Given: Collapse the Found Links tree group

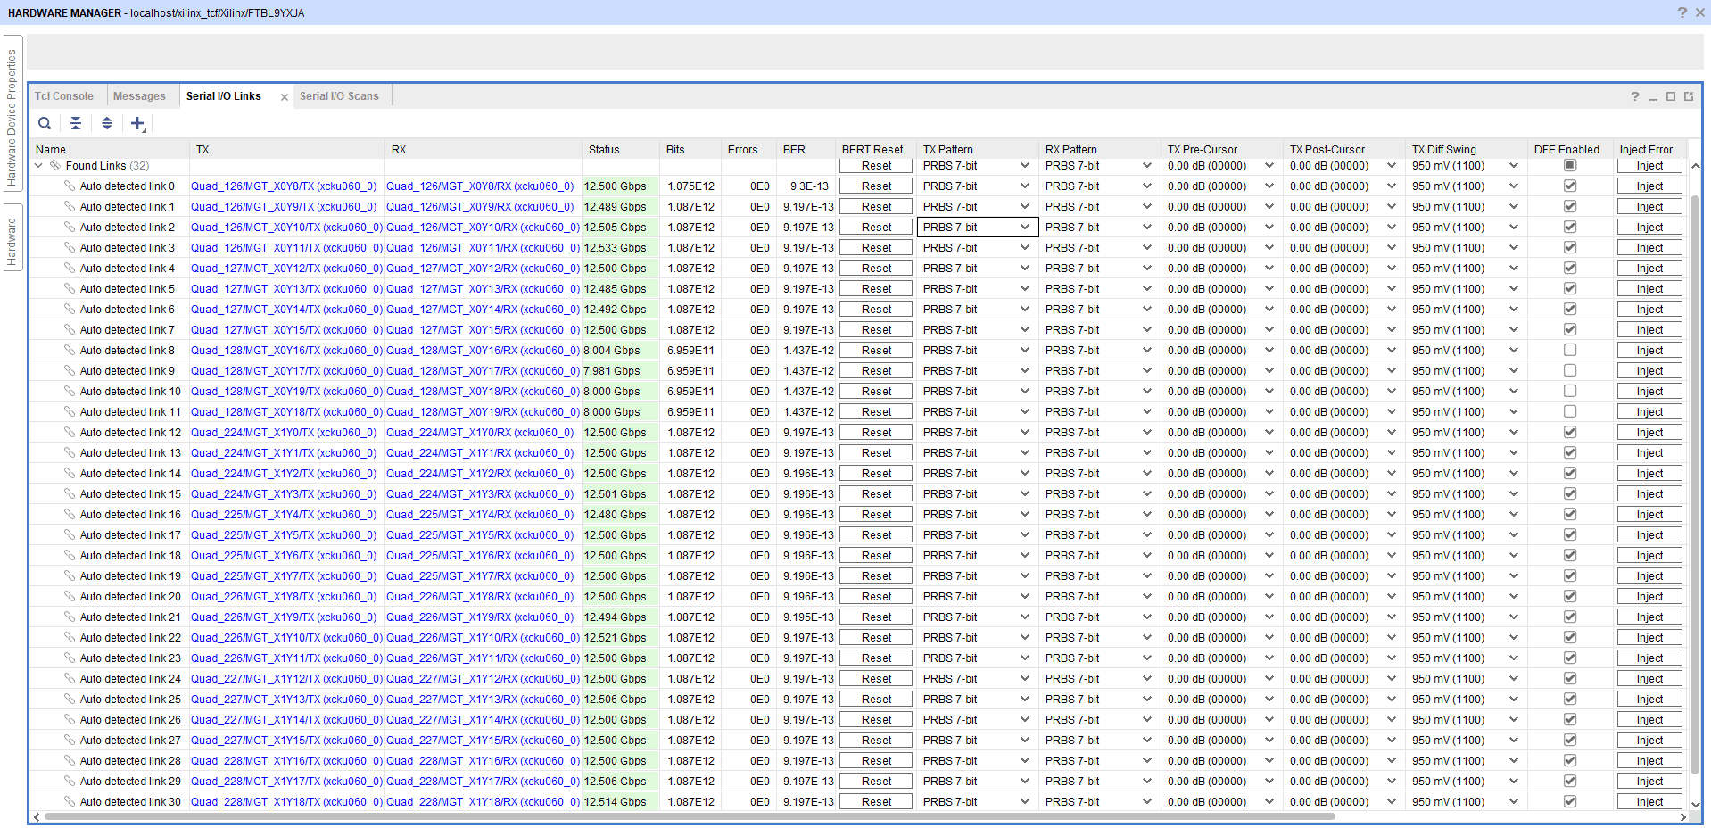Looking at the screenshot, I should coord(38,166).
